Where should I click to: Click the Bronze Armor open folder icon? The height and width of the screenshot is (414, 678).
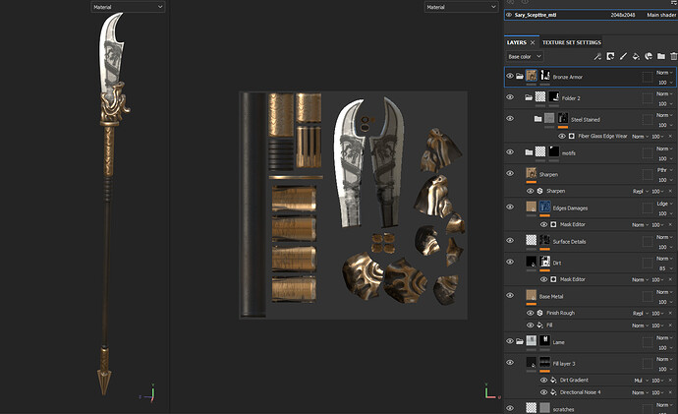(x=520, y=76)
